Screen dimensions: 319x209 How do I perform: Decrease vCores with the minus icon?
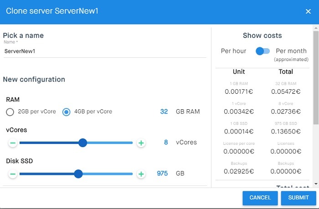[13, 143]
